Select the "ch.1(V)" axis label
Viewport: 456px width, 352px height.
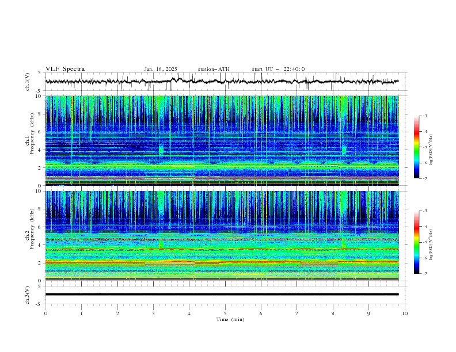point(28,82)
